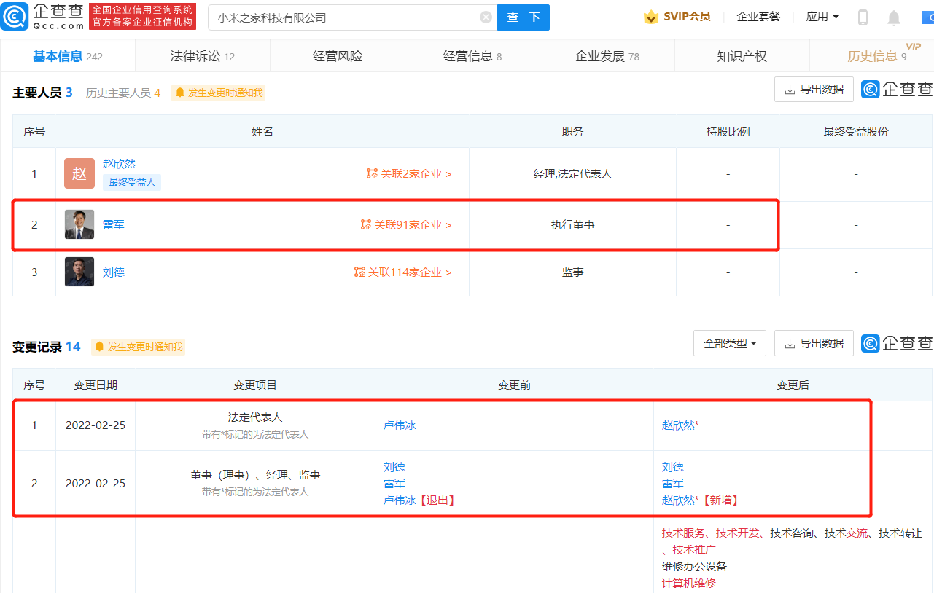Open 雷军 name link in 主要人员
Screen dimensions: 934x593
point(114,225)
